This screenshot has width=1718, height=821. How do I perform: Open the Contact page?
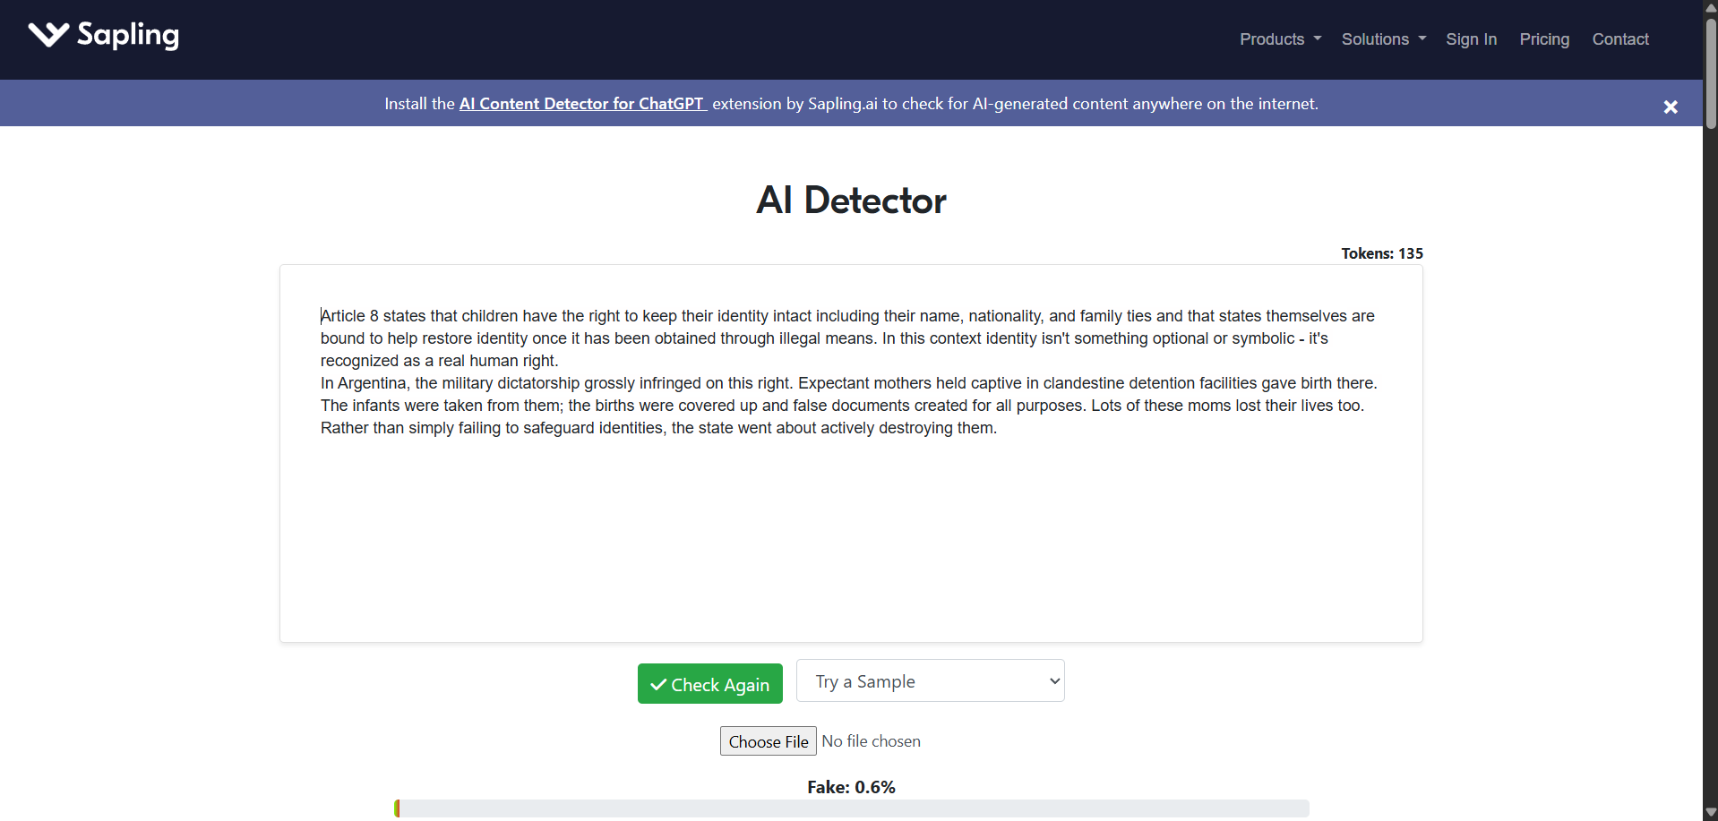pos(1619,39)
